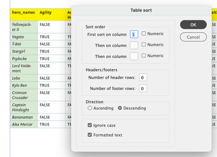Select the Yellowjacket II table cell
The image size is (217, 157).
24,27
